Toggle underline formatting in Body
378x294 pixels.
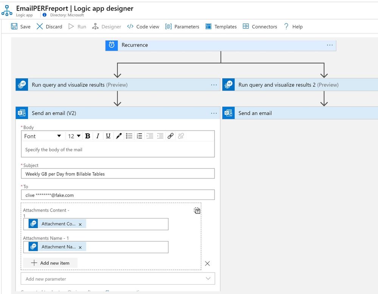108,136
